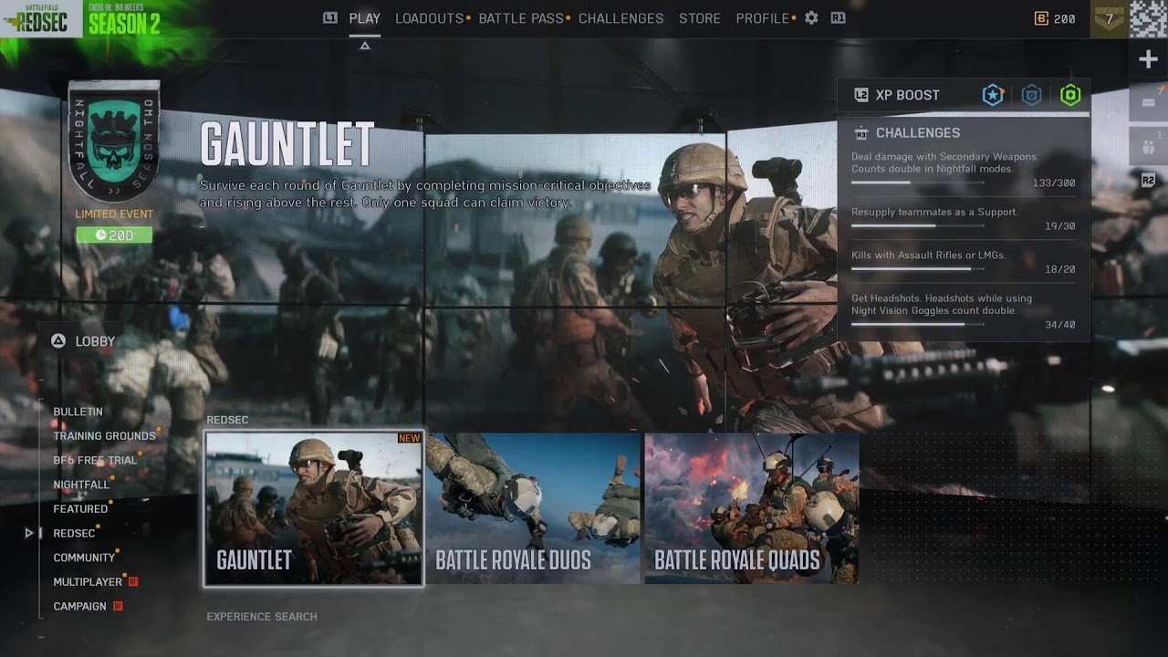Open the messages inbox icon with 7 notifications
1168x657 pixels.
[1148, 101]
